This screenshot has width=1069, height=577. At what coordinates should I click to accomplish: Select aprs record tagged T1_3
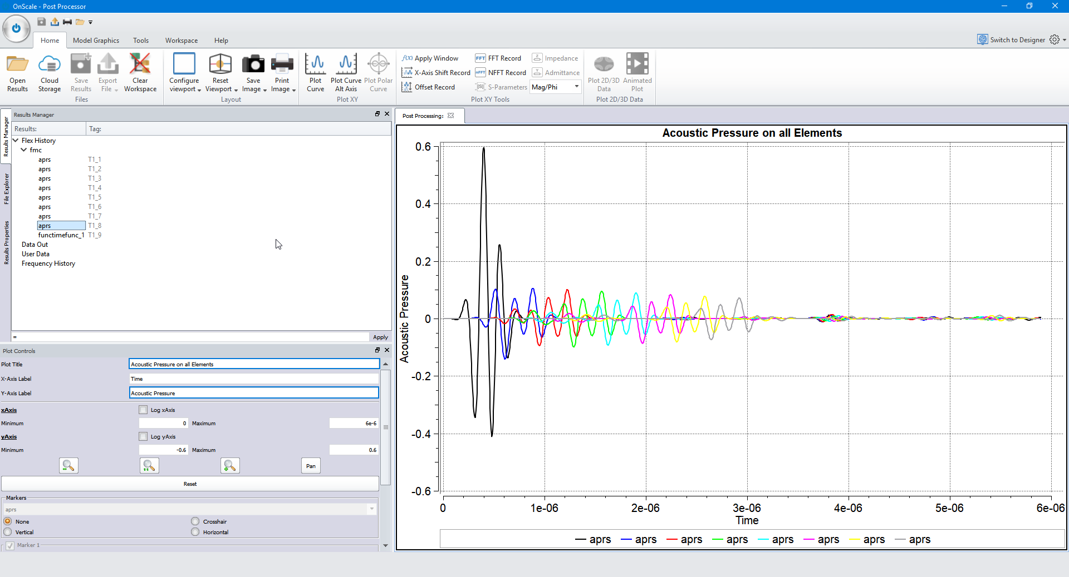45,178
